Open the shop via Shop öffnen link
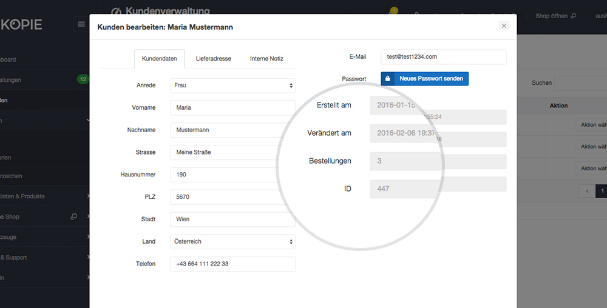This screenshot has width=607, height=308. (x=551, y=16)
